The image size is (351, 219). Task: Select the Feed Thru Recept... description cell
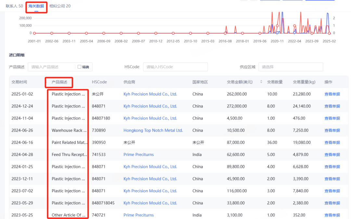tap(69, 154)
